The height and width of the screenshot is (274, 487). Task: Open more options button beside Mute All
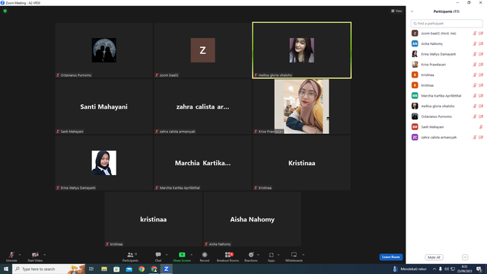click(465, 257)
